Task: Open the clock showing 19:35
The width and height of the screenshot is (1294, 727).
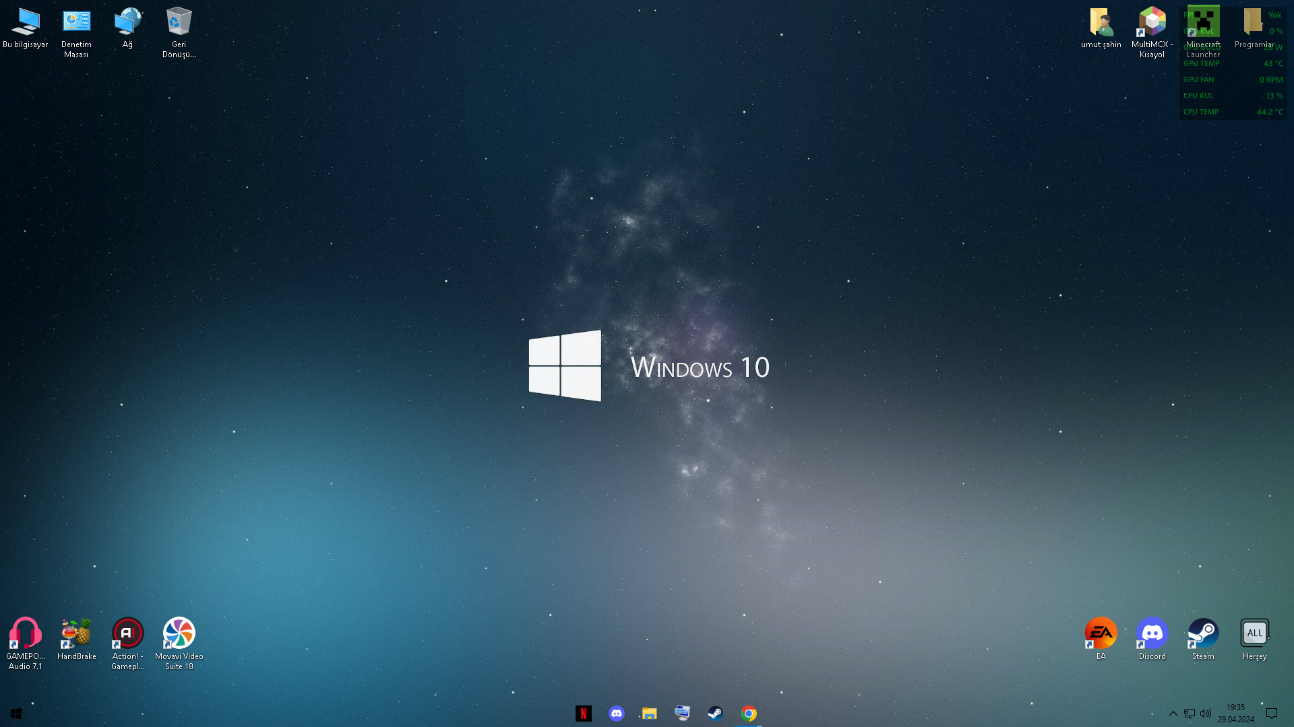Action: [x=1236, y=714]
